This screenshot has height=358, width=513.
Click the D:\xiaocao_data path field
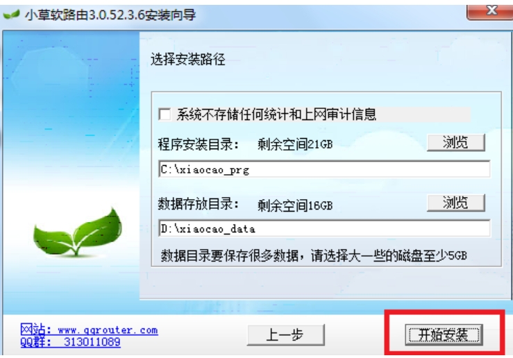pos(324,228)
